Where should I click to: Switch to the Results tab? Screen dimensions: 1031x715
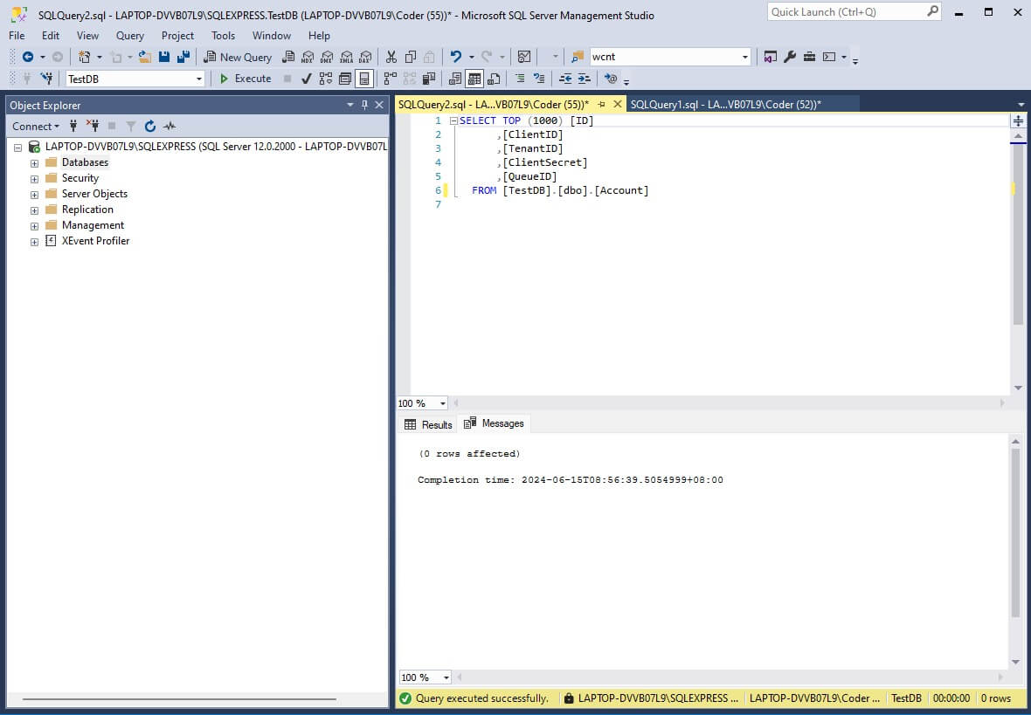[x=428, y=424]
